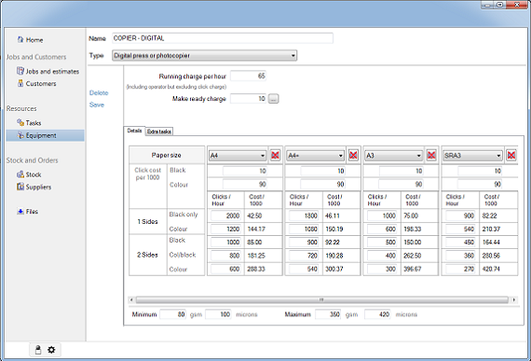Click the scrollbar right arrow
Image resolution: width=531 pixels, height=361 pixels.
pos(514,299)
